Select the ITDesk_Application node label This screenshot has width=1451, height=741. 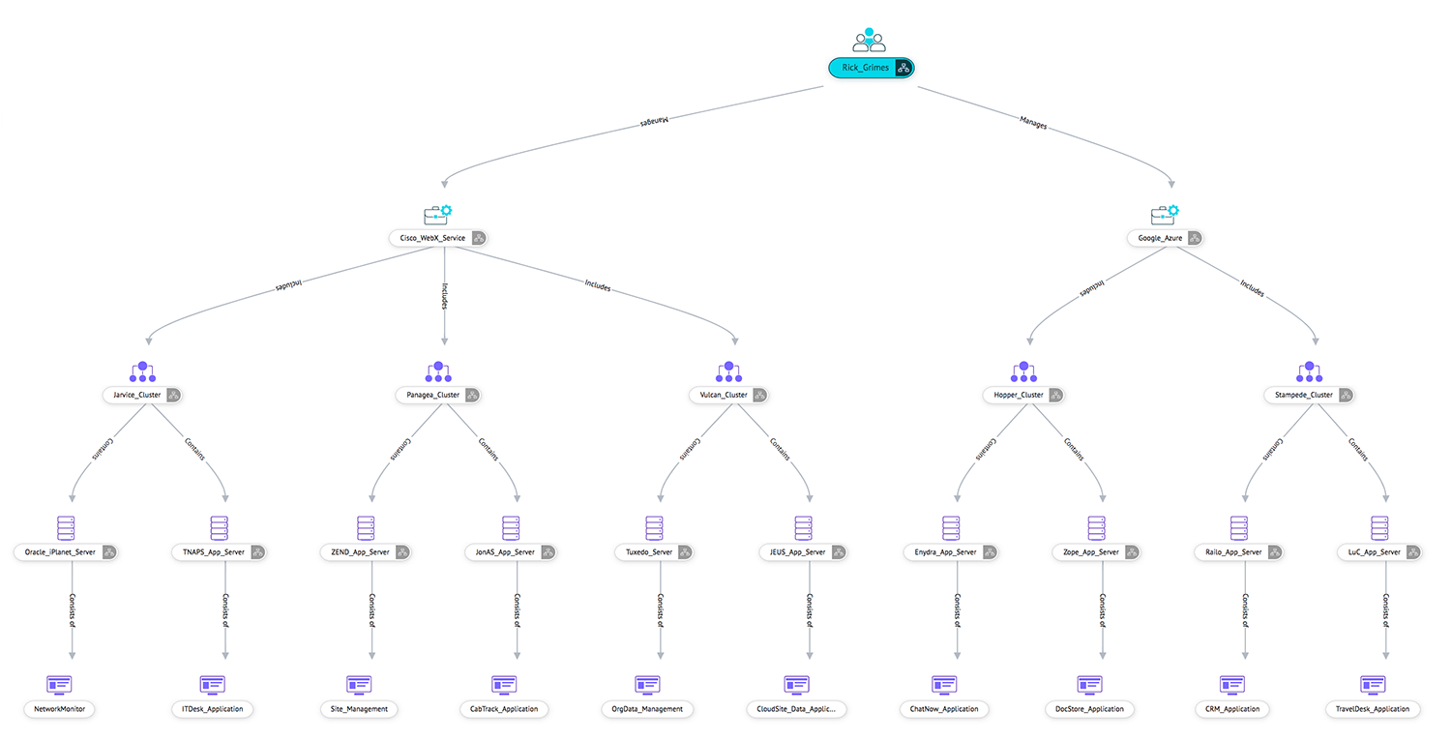click(x=213, y=709)
